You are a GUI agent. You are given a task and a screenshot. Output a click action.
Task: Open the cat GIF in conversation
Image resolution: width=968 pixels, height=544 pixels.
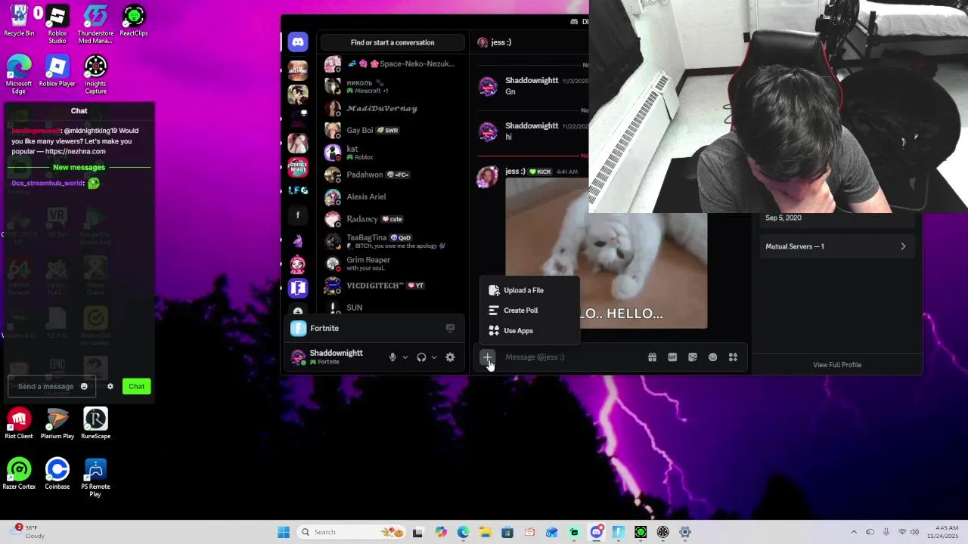(x=607, y=255)
